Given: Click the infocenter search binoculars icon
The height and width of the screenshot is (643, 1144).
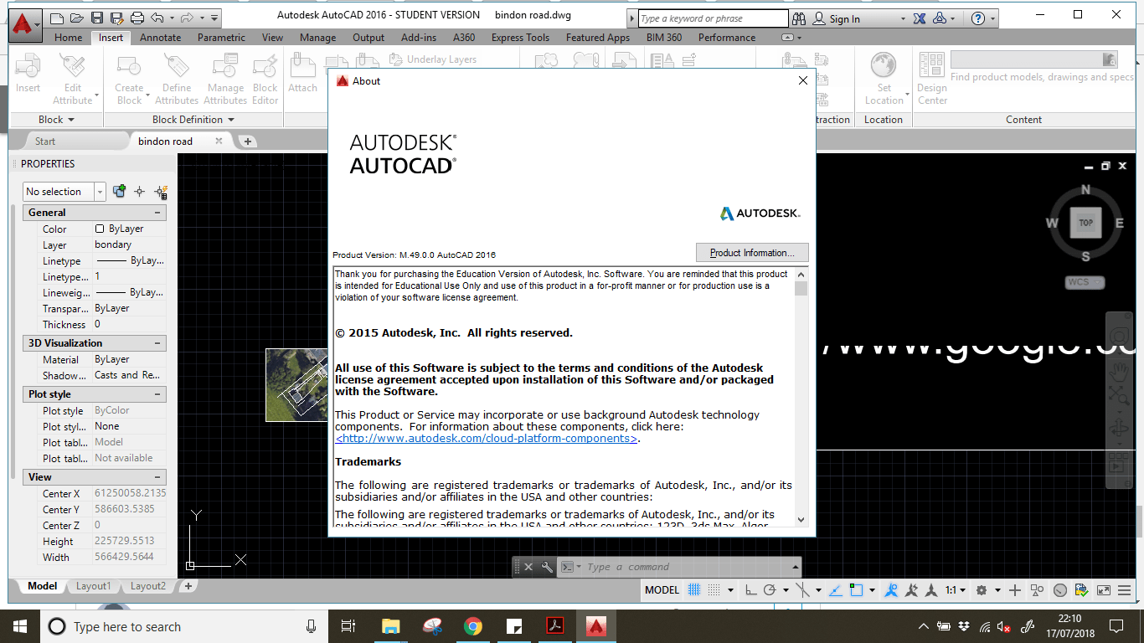Looking at the screenshot, I should pos(798,18).
